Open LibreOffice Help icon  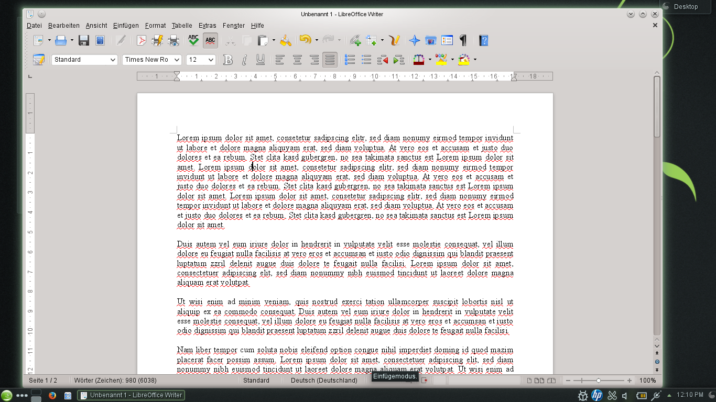(483, 40)
